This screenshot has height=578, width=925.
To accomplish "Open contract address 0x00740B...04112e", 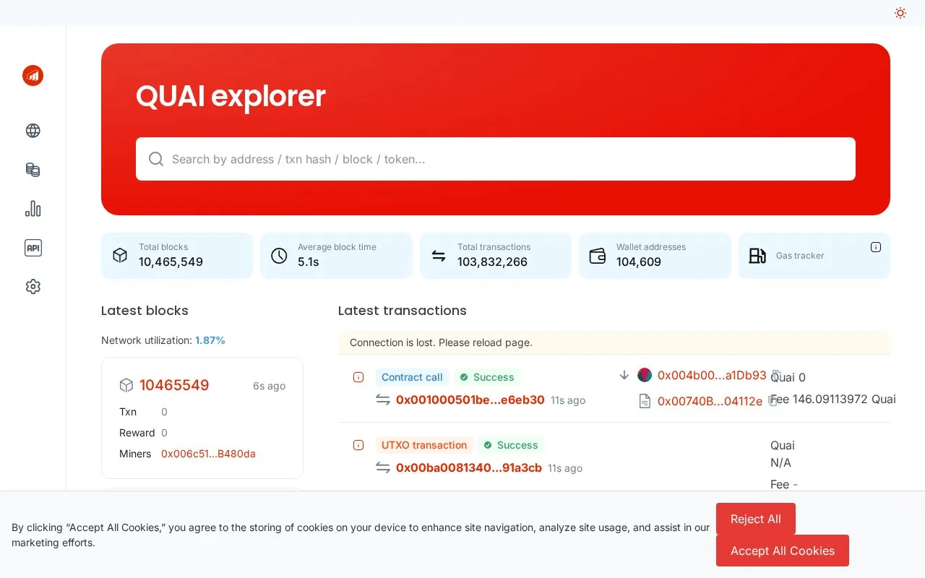I will [710, 401].
